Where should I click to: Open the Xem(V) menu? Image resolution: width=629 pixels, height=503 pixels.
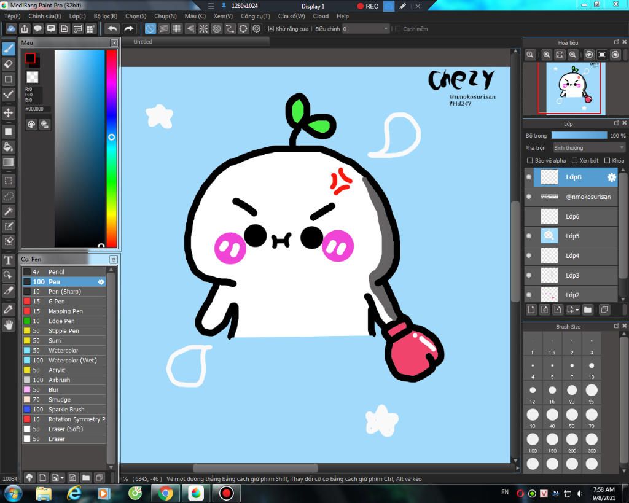tap(223, 17)
